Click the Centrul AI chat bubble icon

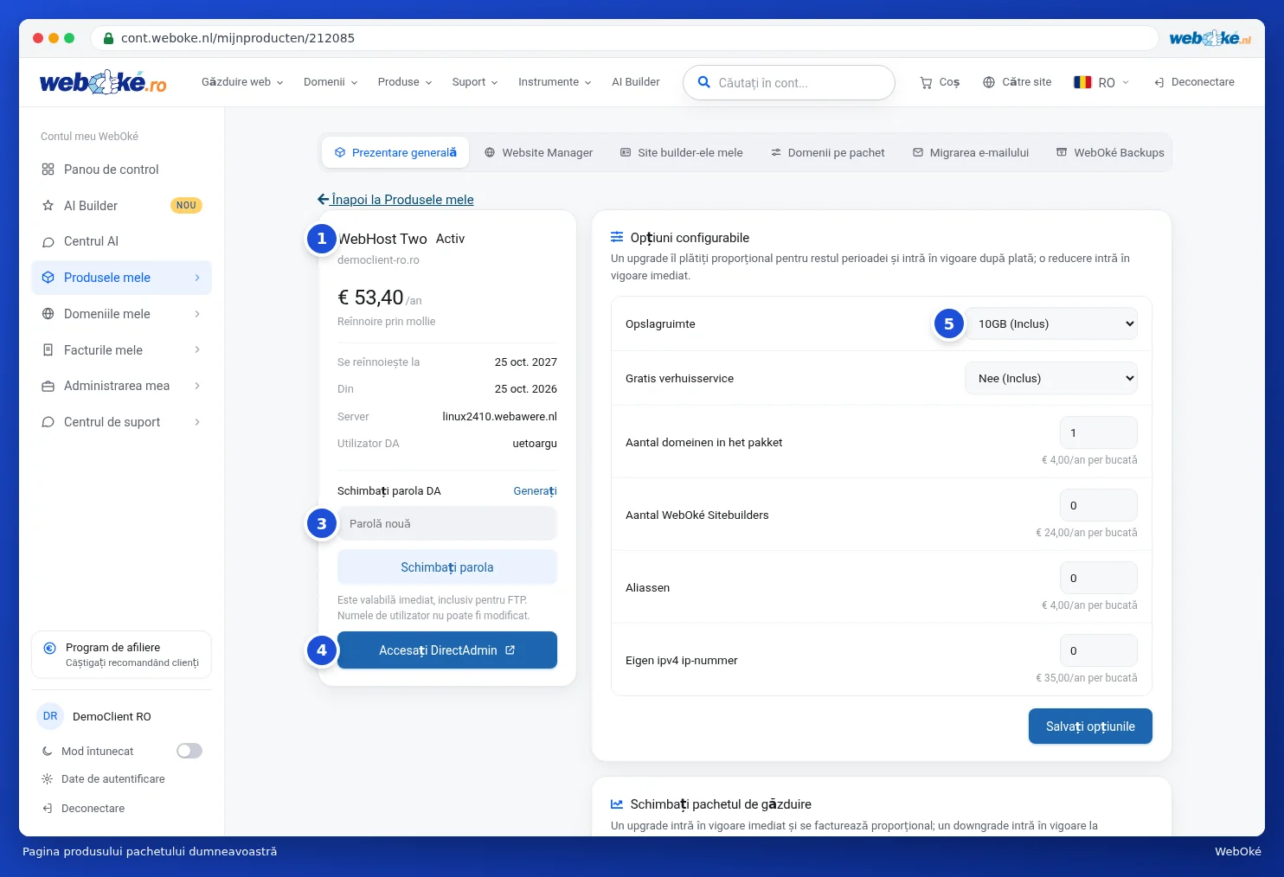point(48,241)
